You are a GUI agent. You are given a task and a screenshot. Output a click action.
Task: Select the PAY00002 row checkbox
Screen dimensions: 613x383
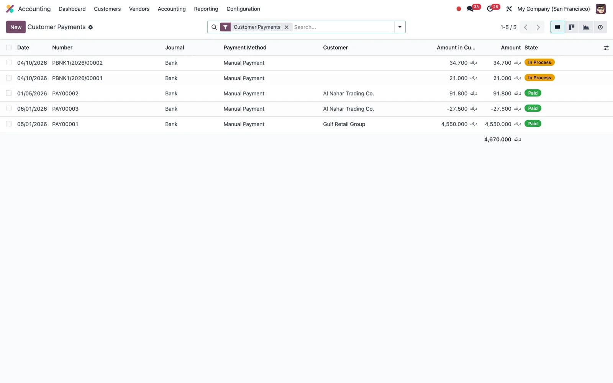pos(9,93)
